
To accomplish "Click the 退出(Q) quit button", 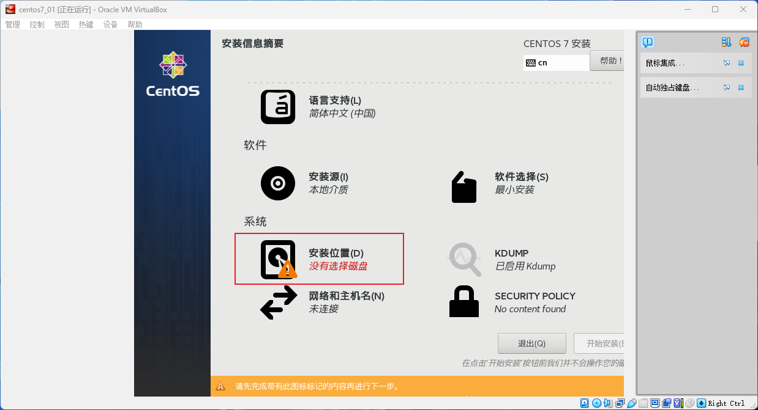I will point(531,343).
